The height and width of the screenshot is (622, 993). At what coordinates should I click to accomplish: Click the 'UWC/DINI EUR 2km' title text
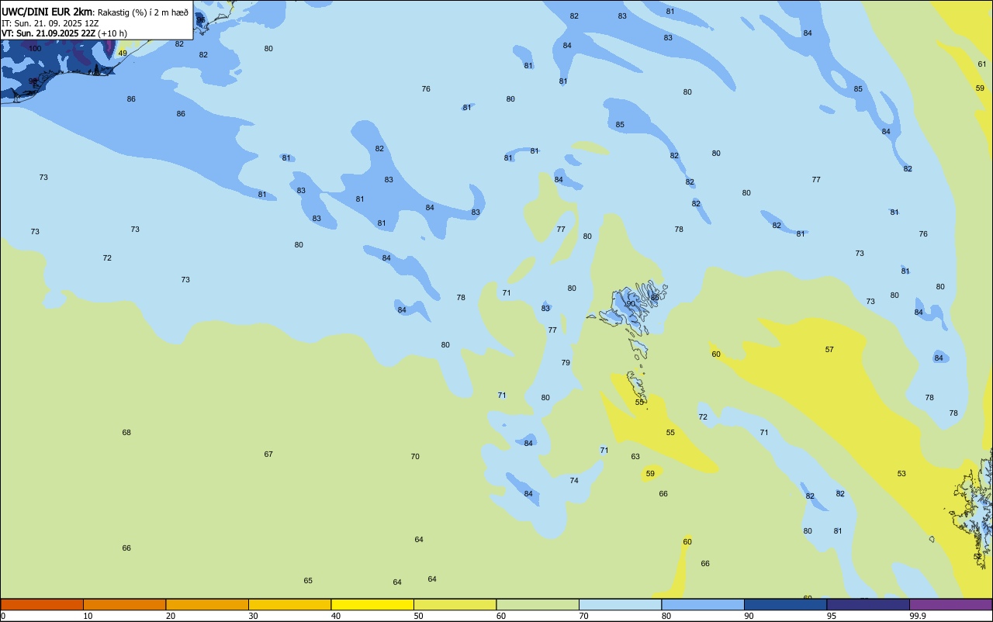[47, 12]
